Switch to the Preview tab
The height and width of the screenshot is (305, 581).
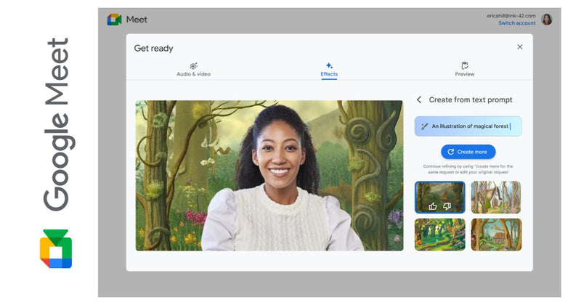tap(465, 70)
